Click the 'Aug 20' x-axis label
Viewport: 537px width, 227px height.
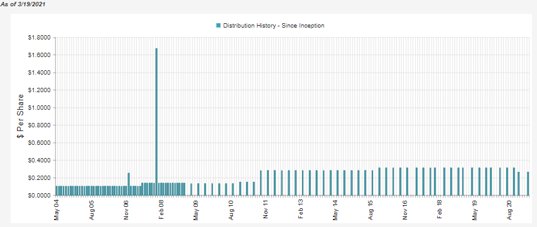pos(510,209)
